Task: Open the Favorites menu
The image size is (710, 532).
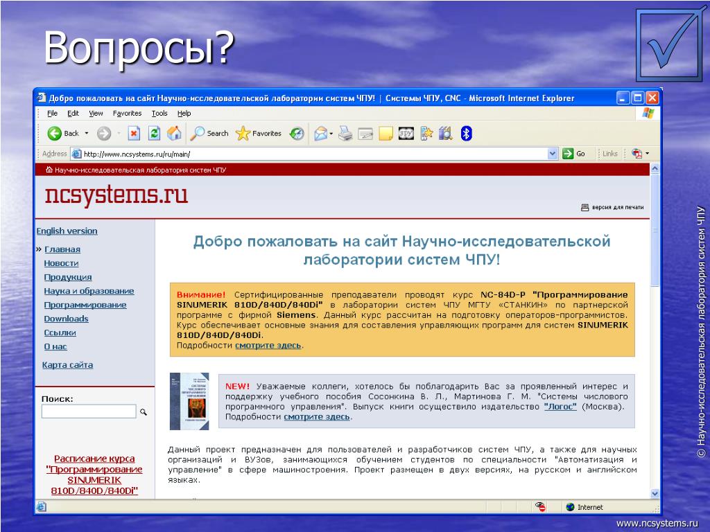Action: click(128, 113)
